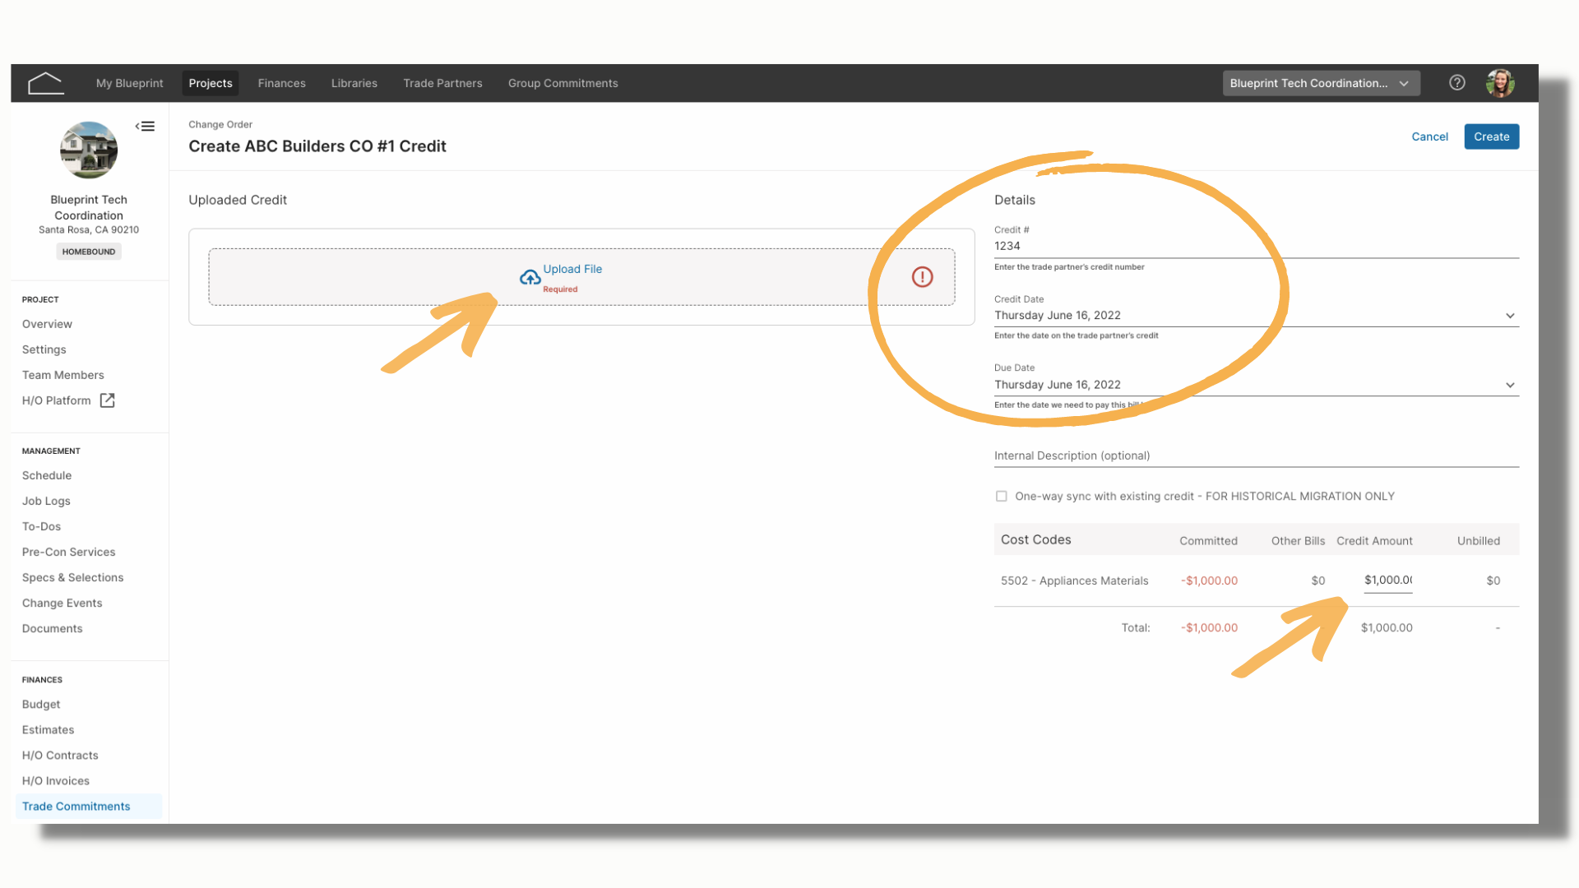This screenshot has width=1579, height=888.
Task: Click the Create button
Action: 1491,136
